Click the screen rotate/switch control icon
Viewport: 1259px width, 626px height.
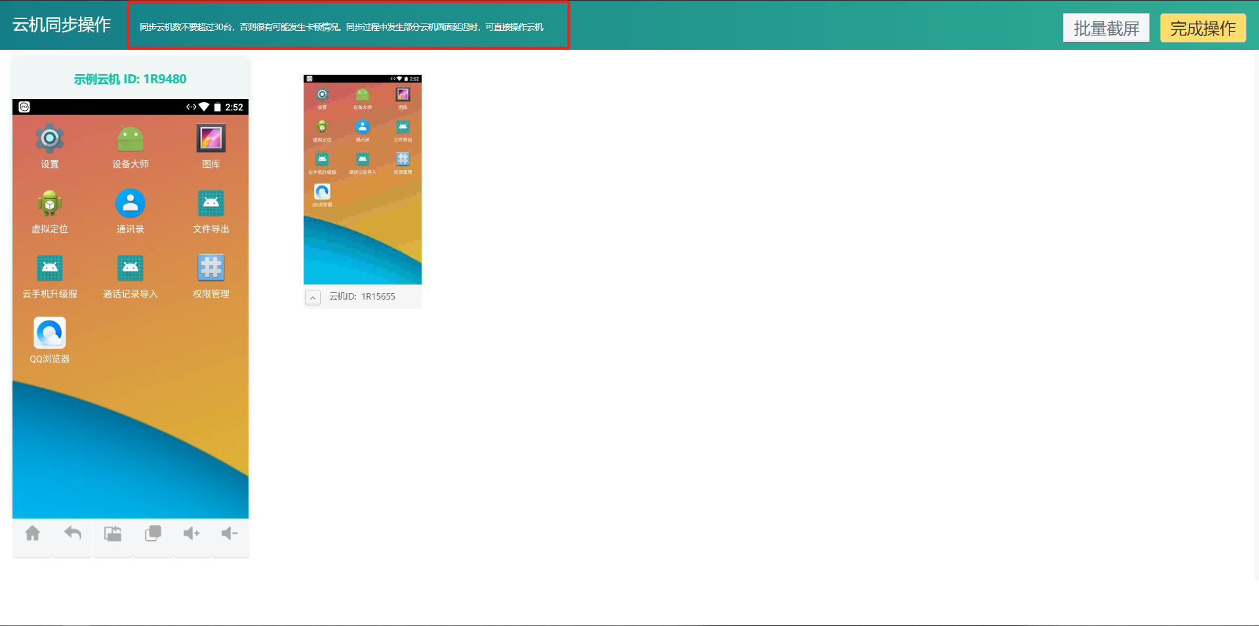(x=113, y=534)
